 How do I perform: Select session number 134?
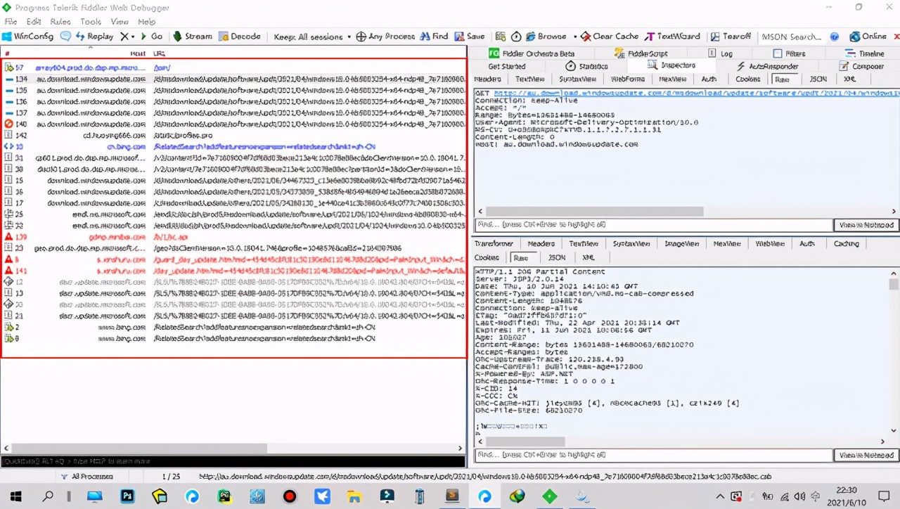(233, 79)
